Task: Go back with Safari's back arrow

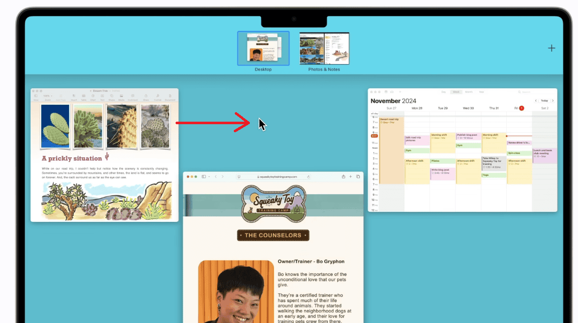Action: coord(216,177)
